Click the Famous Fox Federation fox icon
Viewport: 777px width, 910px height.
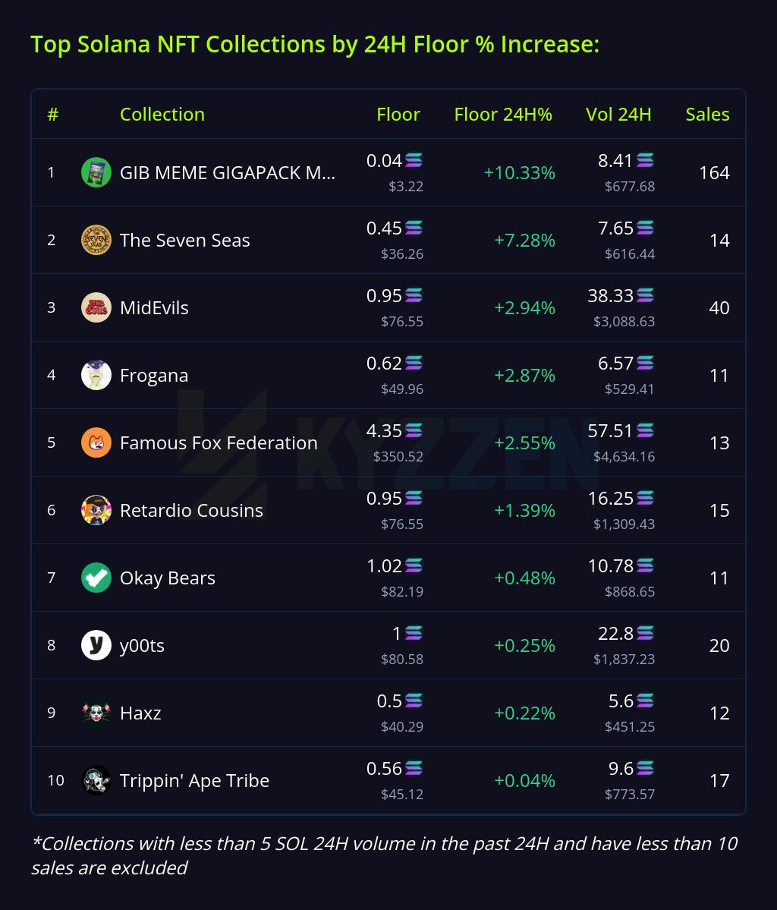(x=96, y=443)
